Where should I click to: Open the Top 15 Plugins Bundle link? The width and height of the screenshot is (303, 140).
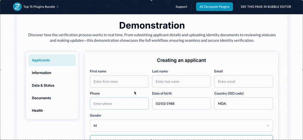[x=39, y=7]
